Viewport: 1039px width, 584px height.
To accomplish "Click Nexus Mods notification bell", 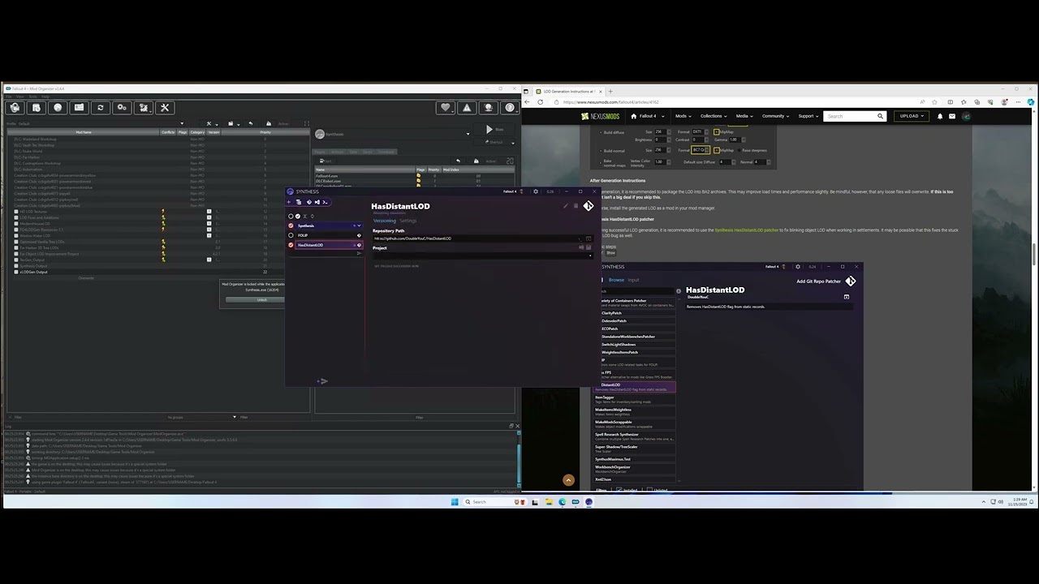I will (940, 116).
